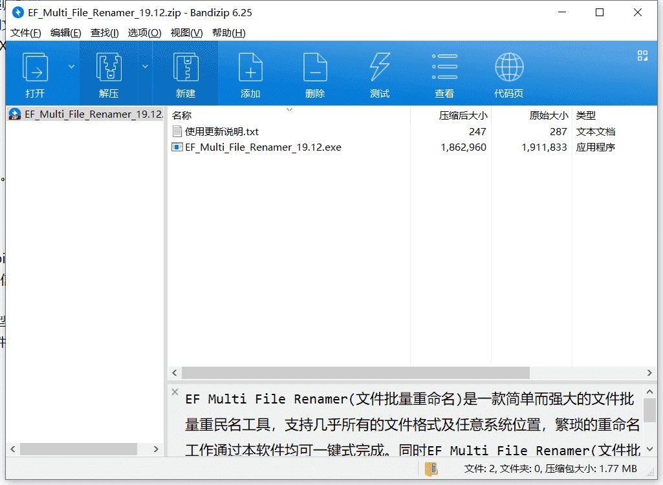
Task: Click the comment pane vertical scrollbar thumb
Action: click(x=650, y=410)
